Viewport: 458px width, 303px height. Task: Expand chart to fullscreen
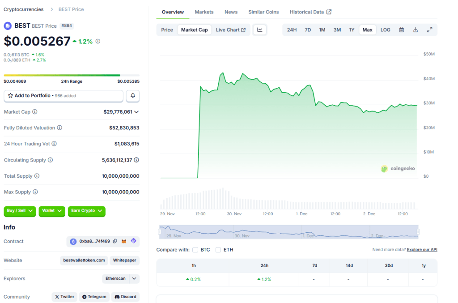tap(429, 30)
